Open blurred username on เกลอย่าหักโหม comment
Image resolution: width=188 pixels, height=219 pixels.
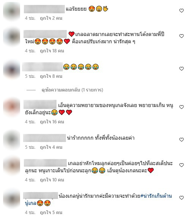click(45, 163)
